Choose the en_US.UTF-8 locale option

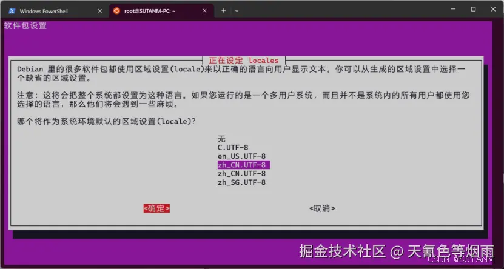241,156
